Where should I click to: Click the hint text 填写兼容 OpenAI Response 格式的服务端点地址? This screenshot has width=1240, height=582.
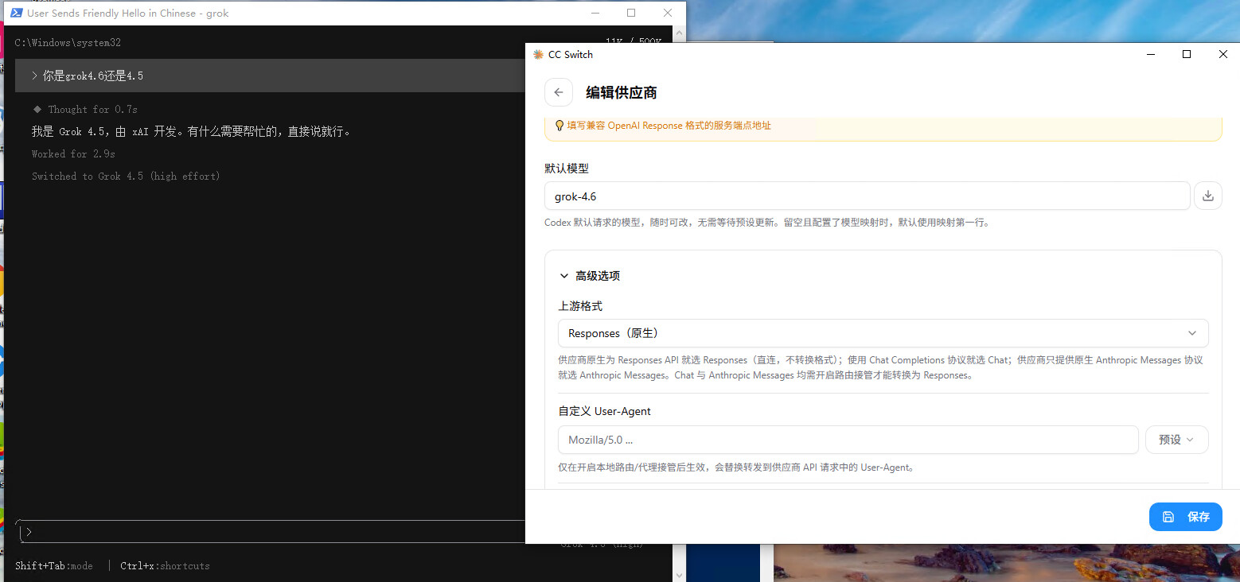(669, 126)
